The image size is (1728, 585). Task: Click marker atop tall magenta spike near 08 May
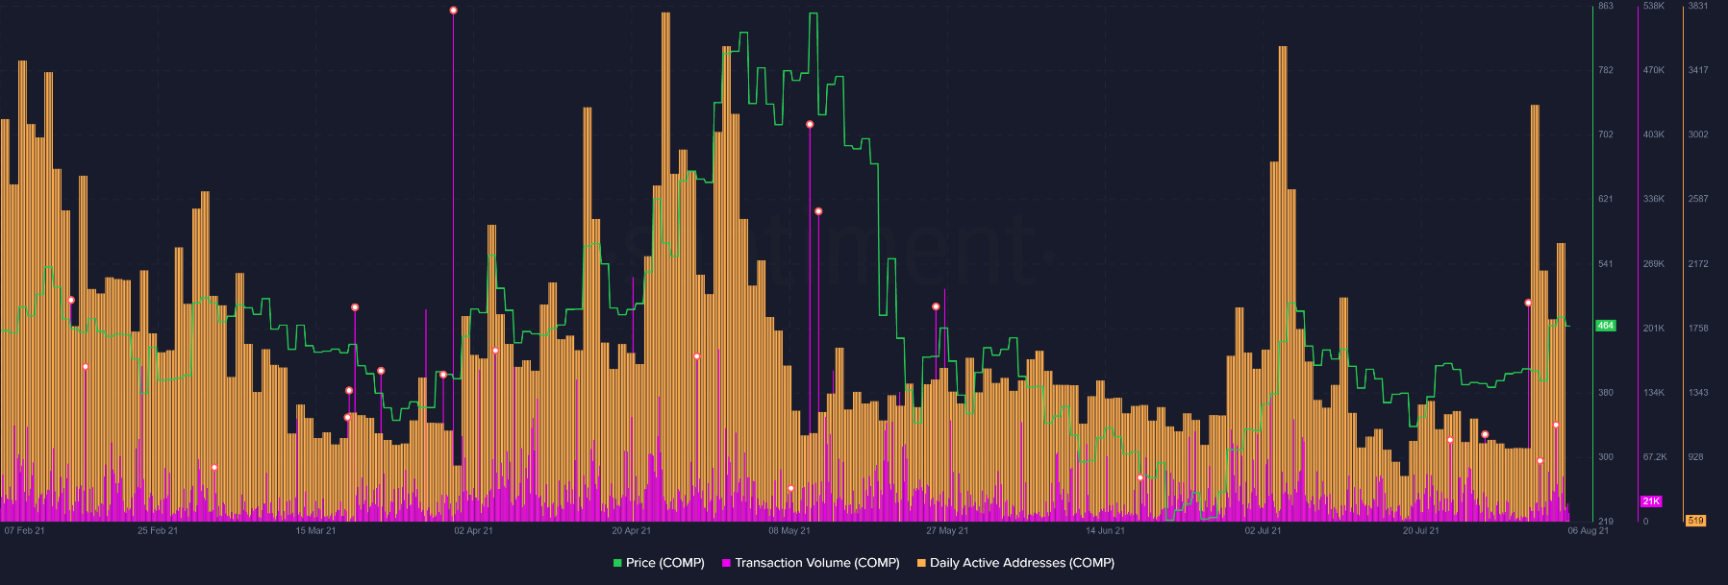[x=810, y=125]
